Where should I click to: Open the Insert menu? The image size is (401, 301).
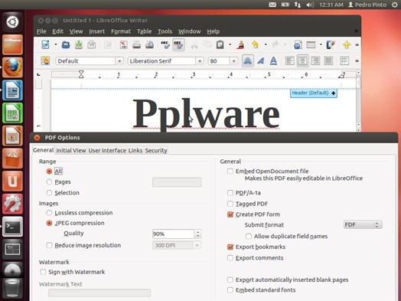(97, 31)
